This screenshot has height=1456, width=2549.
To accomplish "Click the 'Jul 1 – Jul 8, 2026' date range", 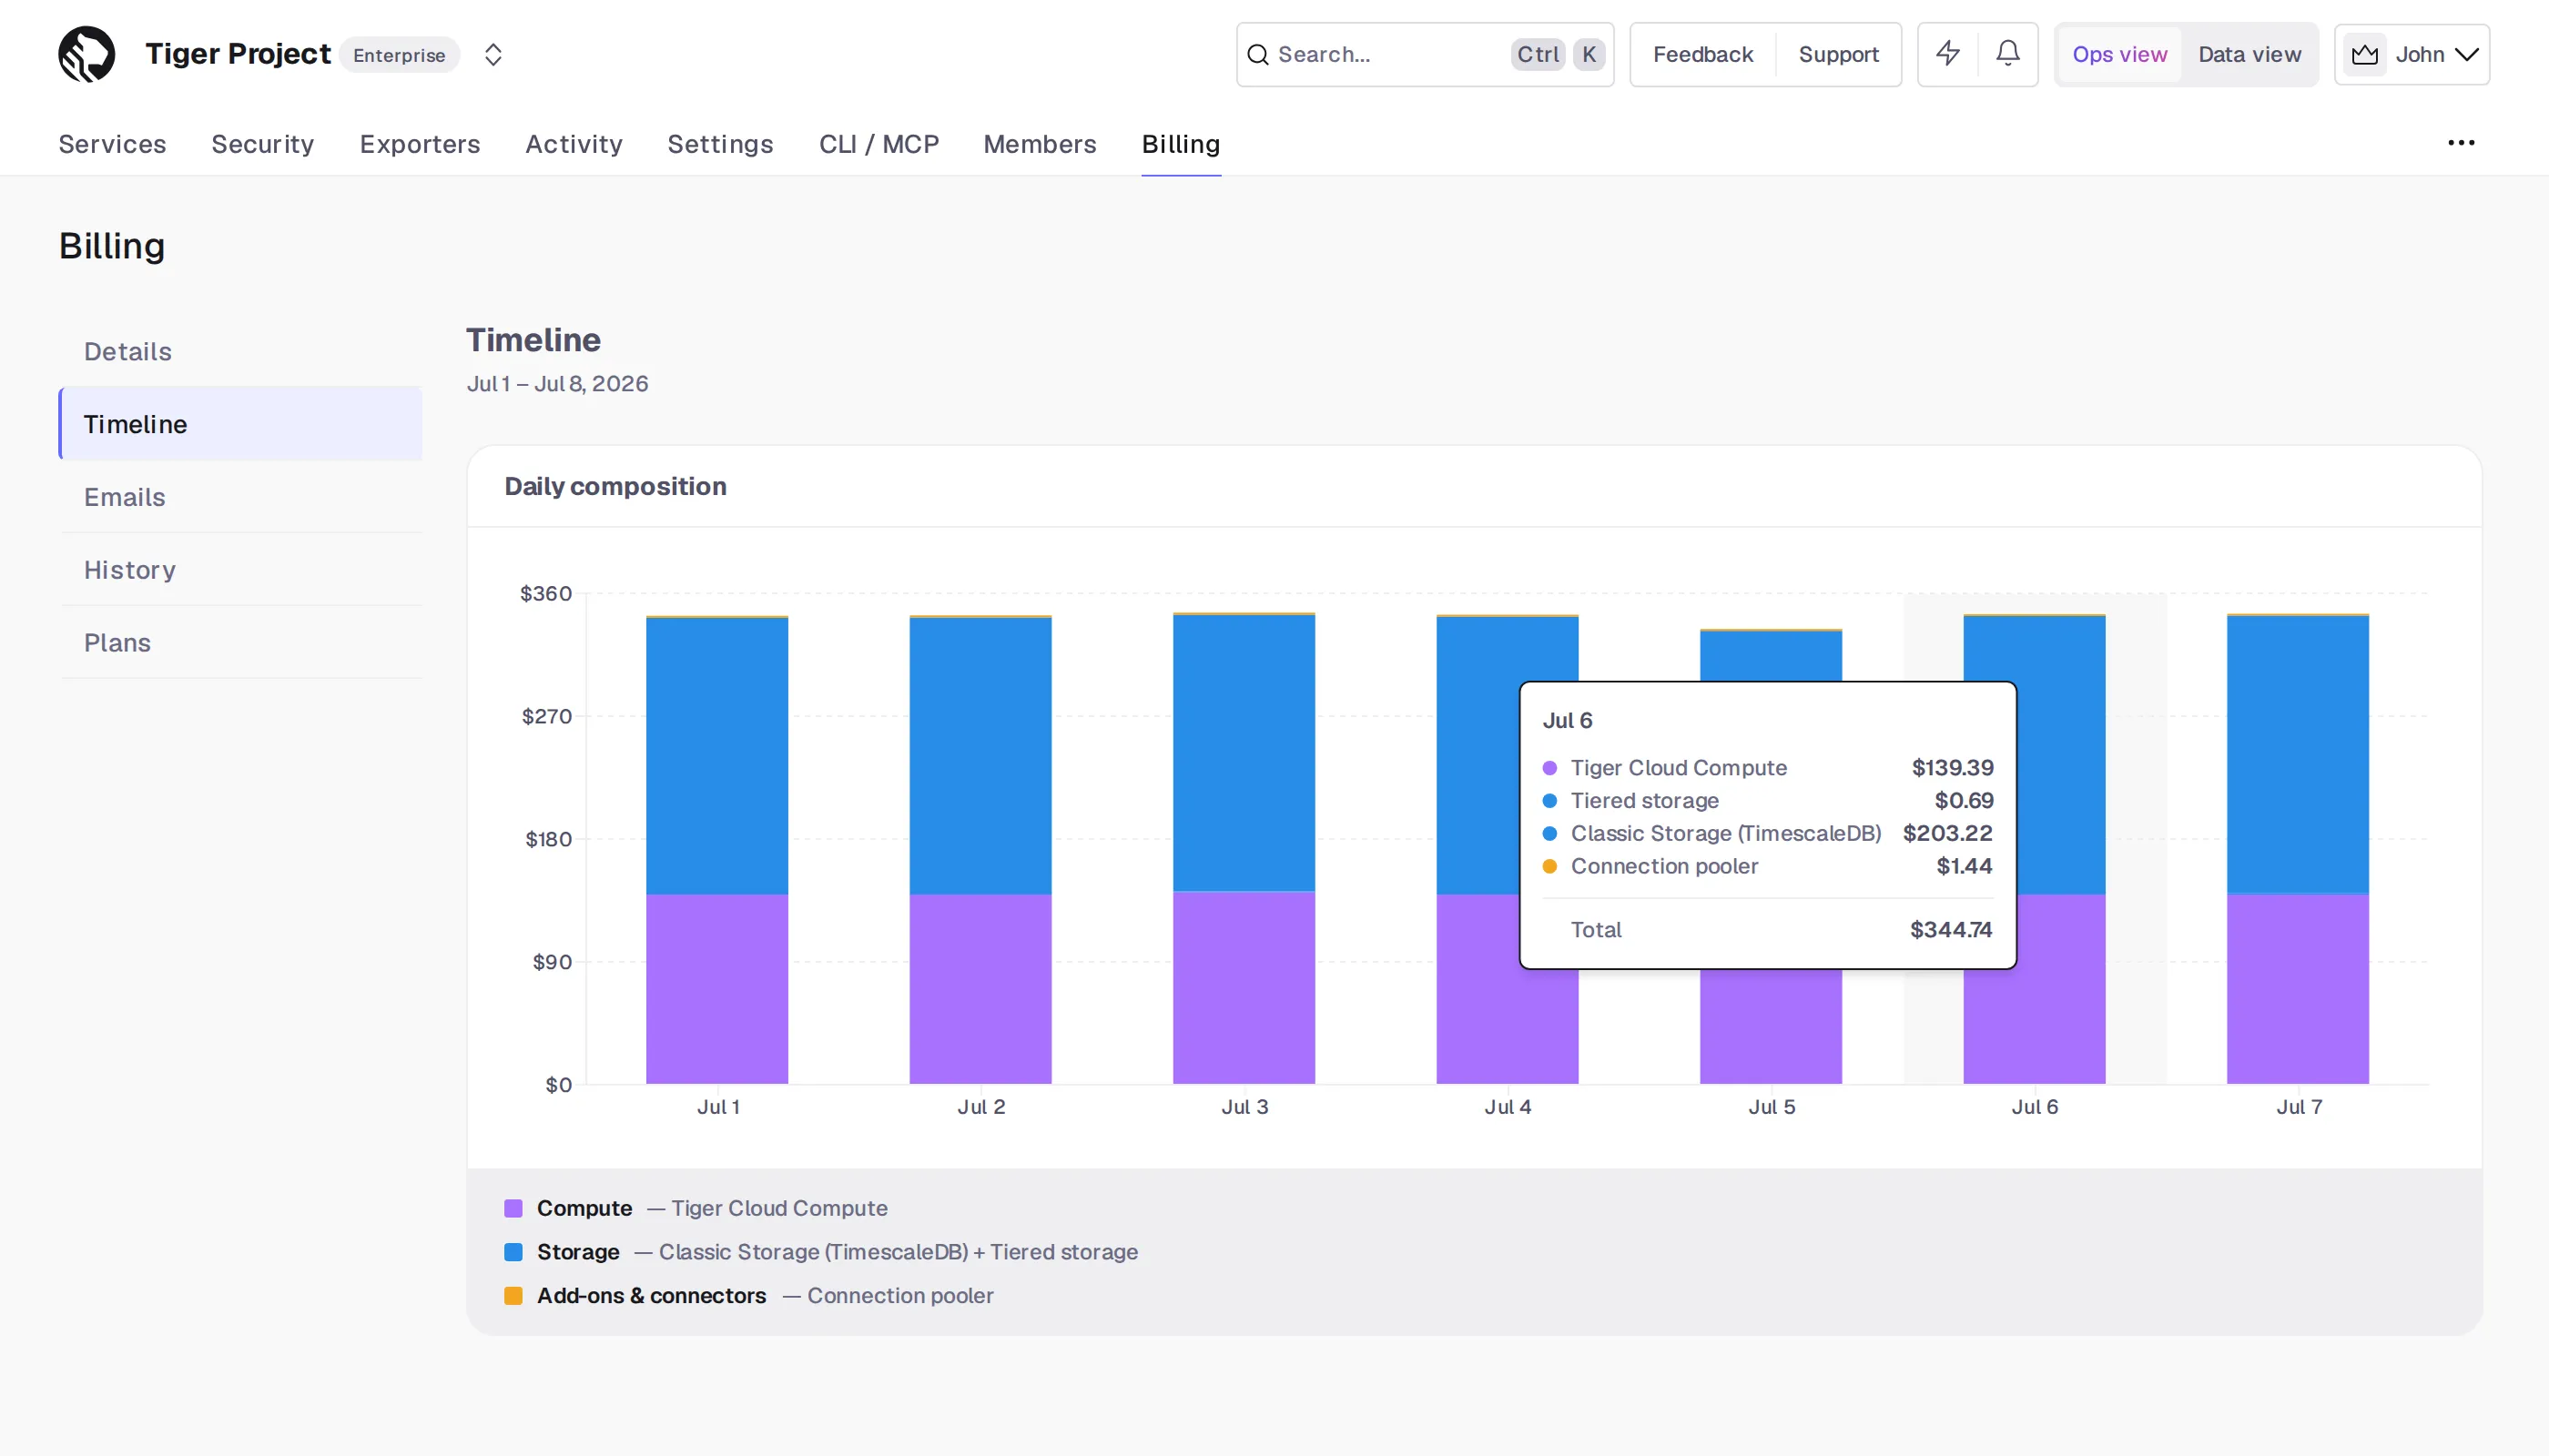I will coord(557,384).
